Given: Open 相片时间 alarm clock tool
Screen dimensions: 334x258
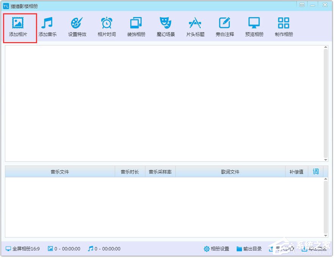Looking at the screenshot, I should point(106,27).
